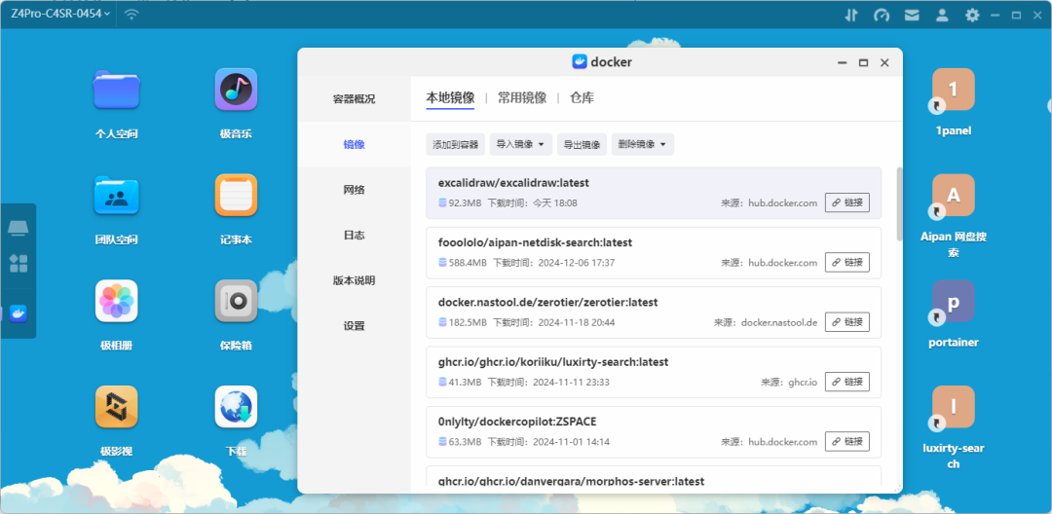Click the 添加到容器 button
1052x514 pixels.
click(x=456, y=144)
